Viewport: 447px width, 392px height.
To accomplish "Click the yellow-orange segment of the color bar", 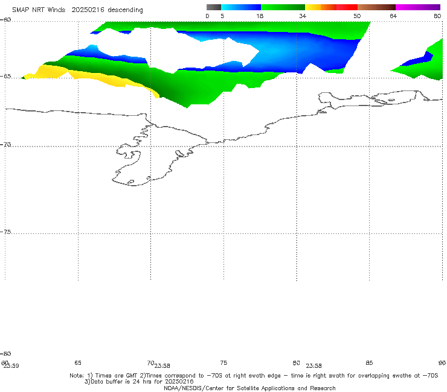I will pos(321,7).
